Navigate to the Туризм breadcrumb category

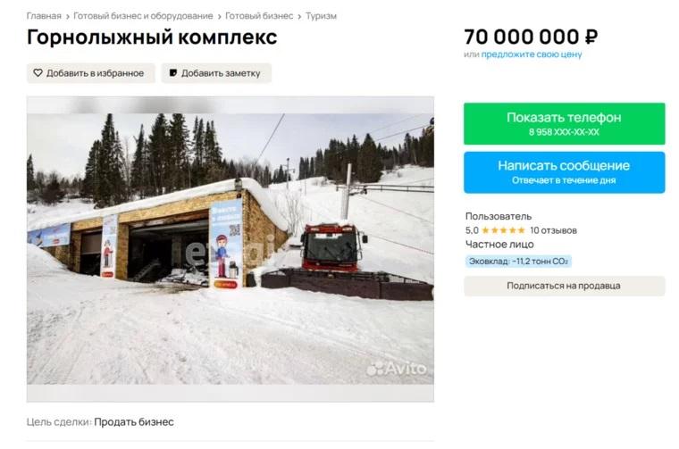(x=321, y=16)
